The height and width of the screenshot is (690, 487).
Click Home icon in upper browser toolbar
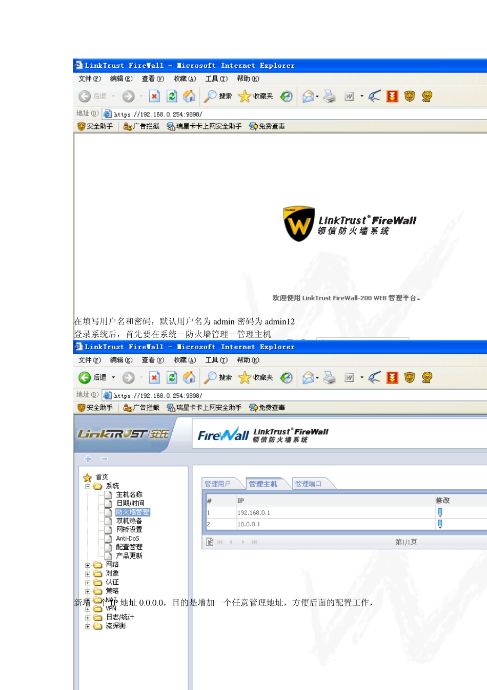pyautogui.click(x=189, y=96)
